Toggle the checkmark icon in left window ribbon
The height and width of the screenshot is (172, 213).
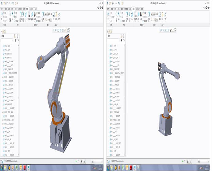pyautogui.click(x=54, y=13)
